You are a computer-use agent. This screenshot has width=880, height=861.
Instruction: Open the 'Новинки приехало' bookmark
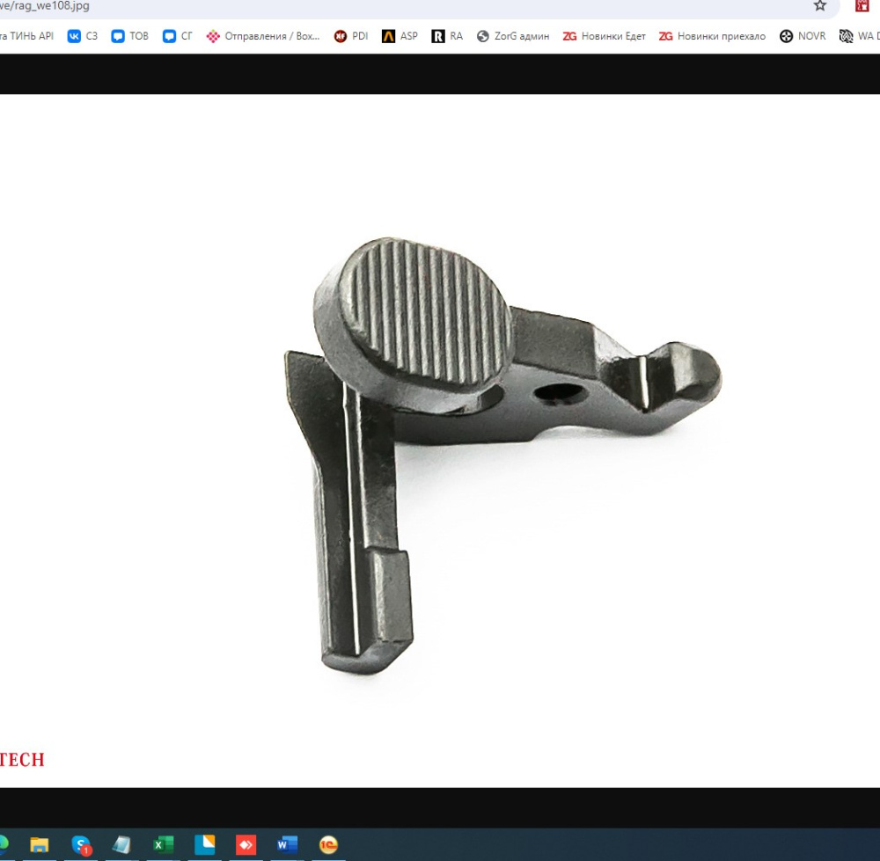(x=712, y=36)
